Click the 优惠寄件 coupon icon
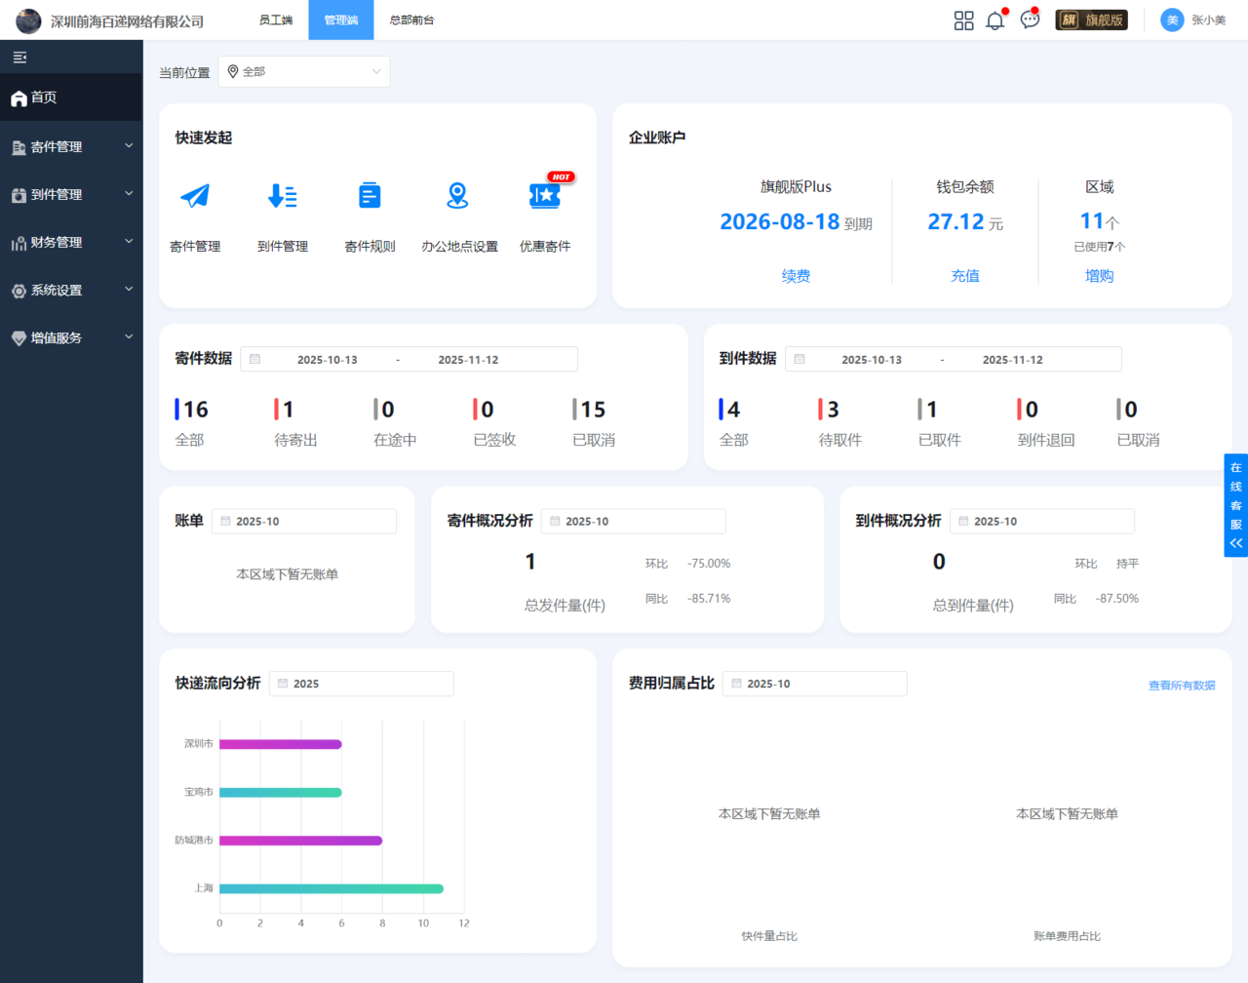 click(545, 196)
